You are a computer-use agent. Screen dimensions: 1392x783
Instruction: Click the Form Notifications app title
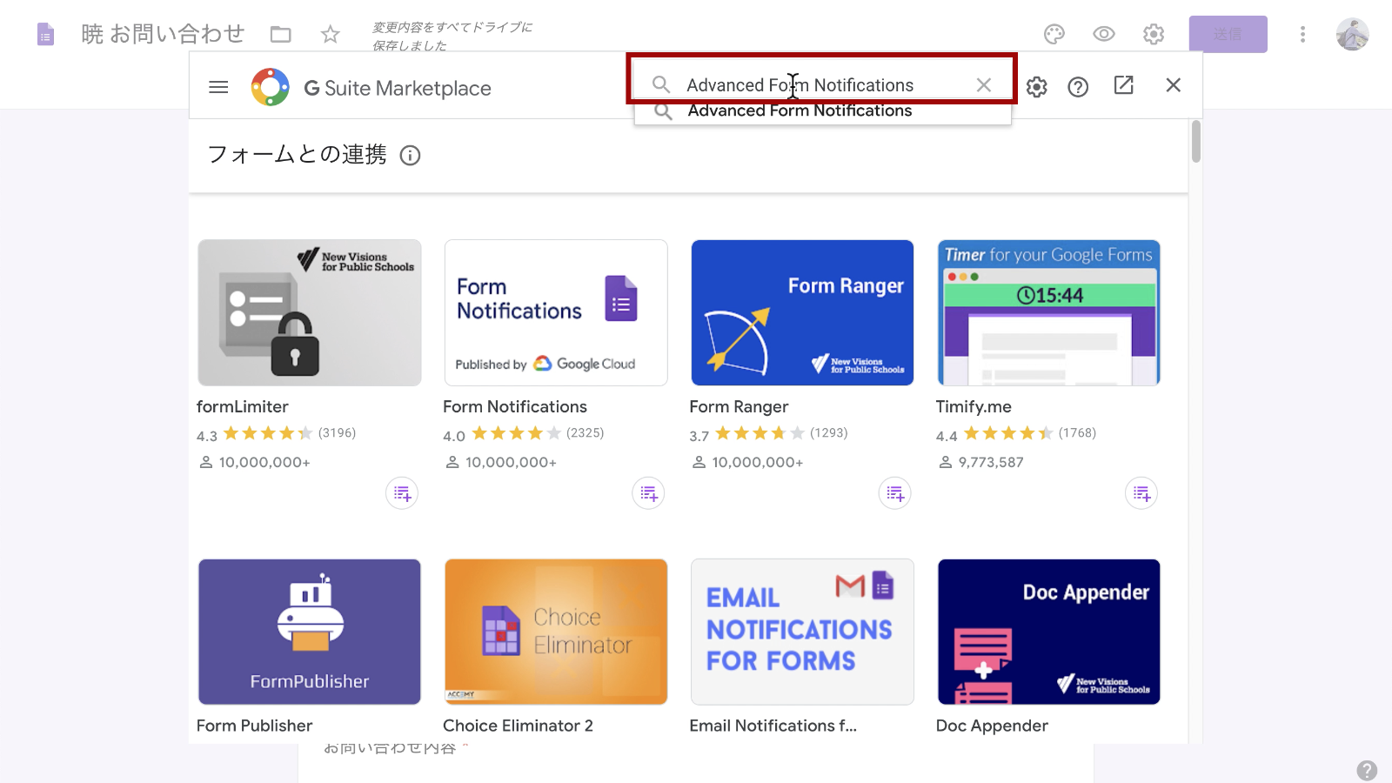(514, 406)
